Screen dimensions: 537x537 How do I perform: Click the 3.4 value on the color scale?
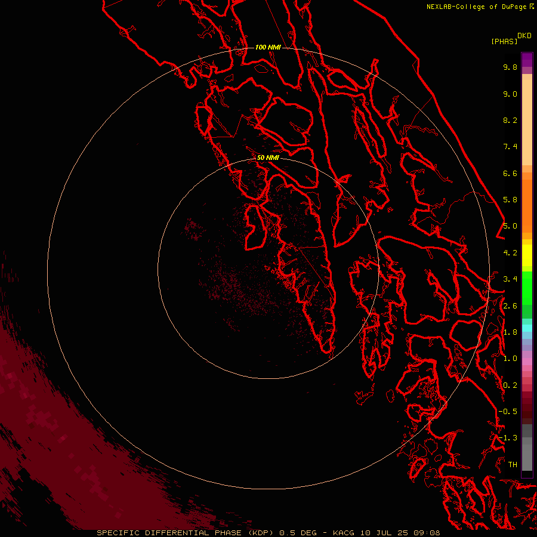[510, 279]
